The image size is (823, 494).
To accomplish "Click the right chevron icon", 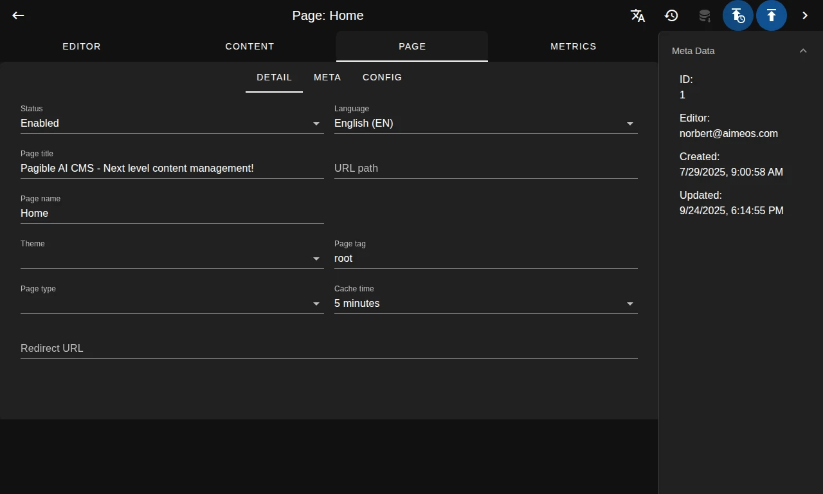I will point(805,15).
